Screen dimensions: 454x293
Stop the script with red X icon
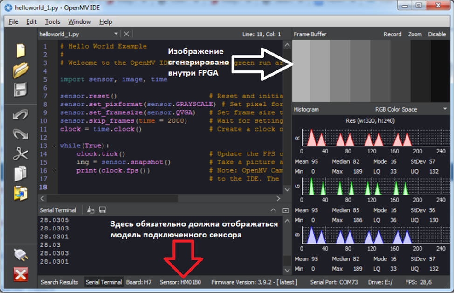click(20, 275)
